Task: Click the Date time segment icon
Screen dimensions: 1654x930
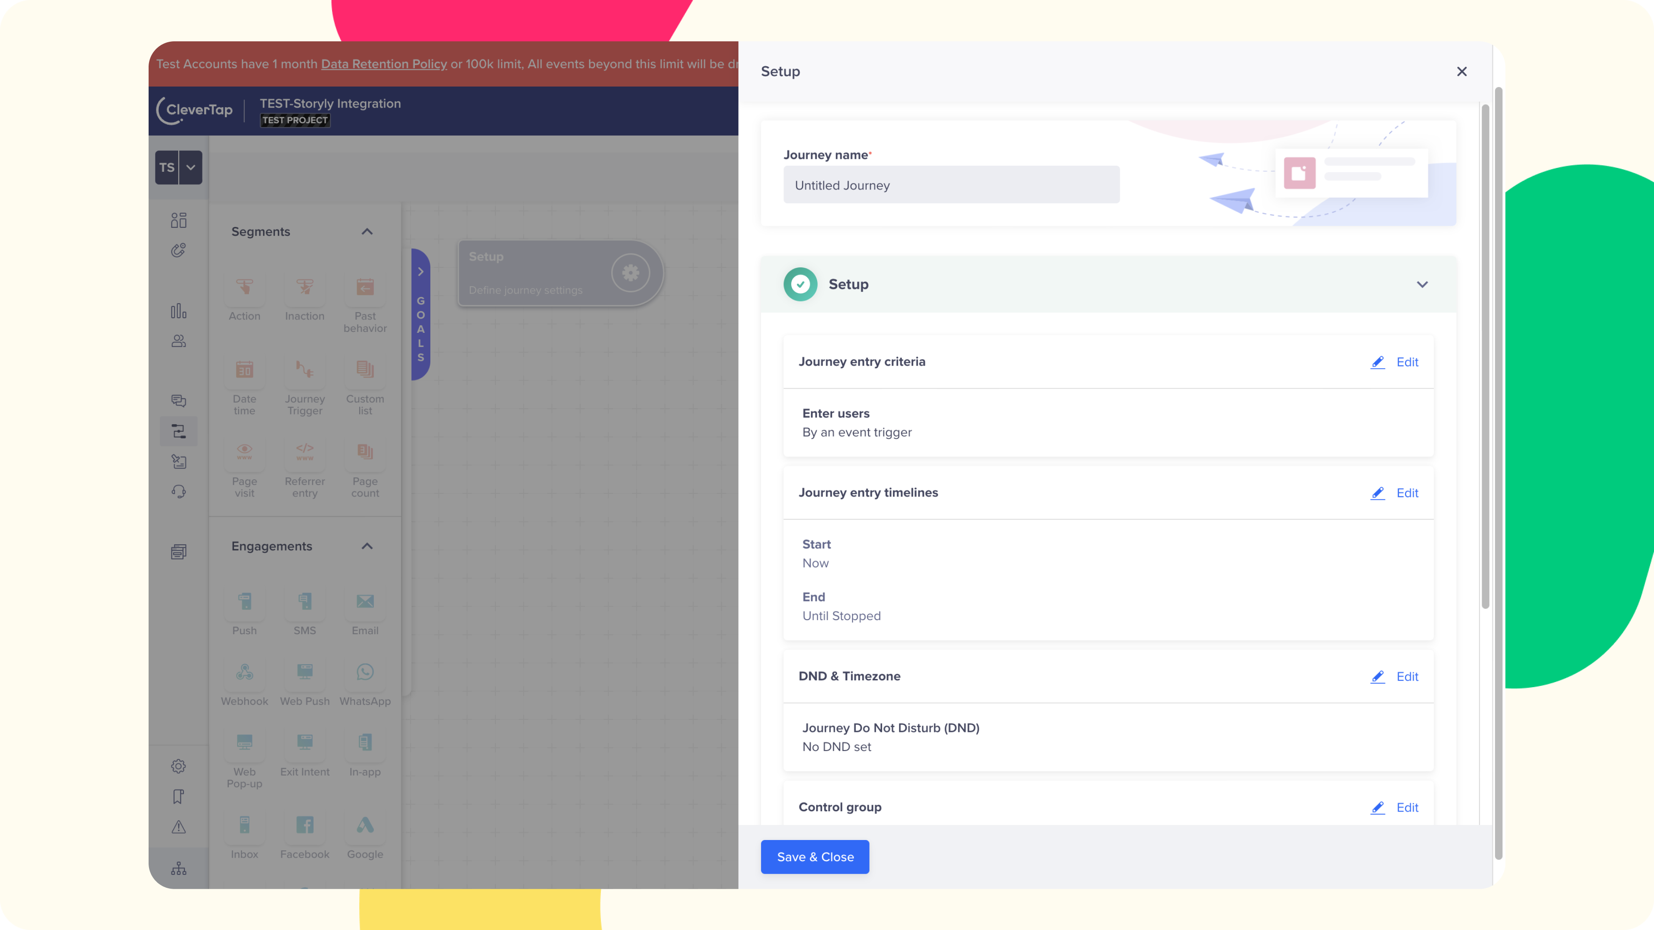Action: 244,370
